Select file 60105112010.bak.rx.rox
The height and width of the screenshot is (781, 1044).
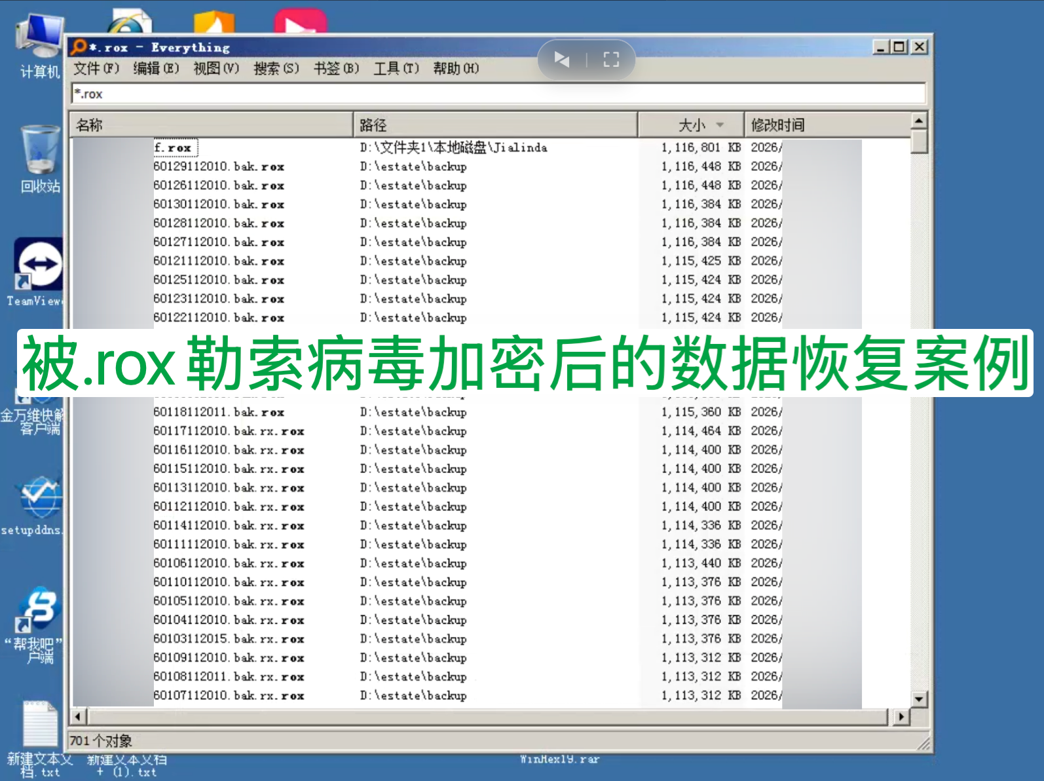229,601
